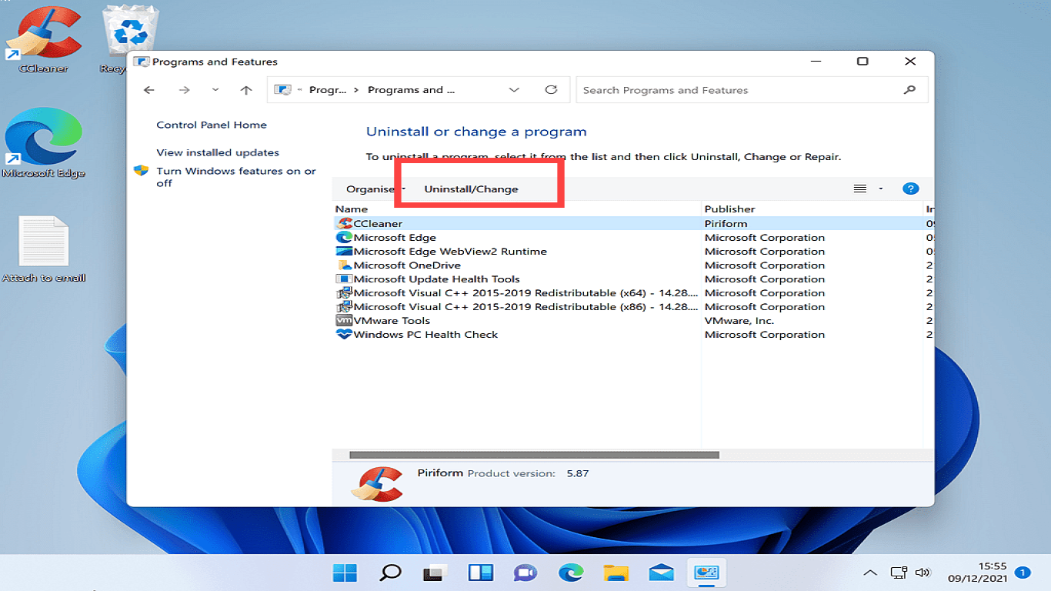
Task: Open View installed updates link
Action: click(x=218, y=152)
